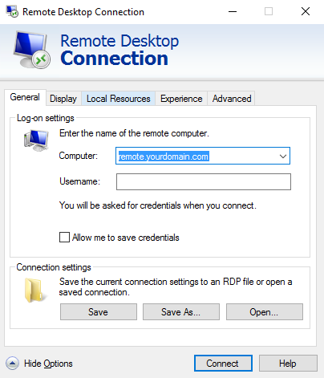Save the current connection settings

click(99, 311)
